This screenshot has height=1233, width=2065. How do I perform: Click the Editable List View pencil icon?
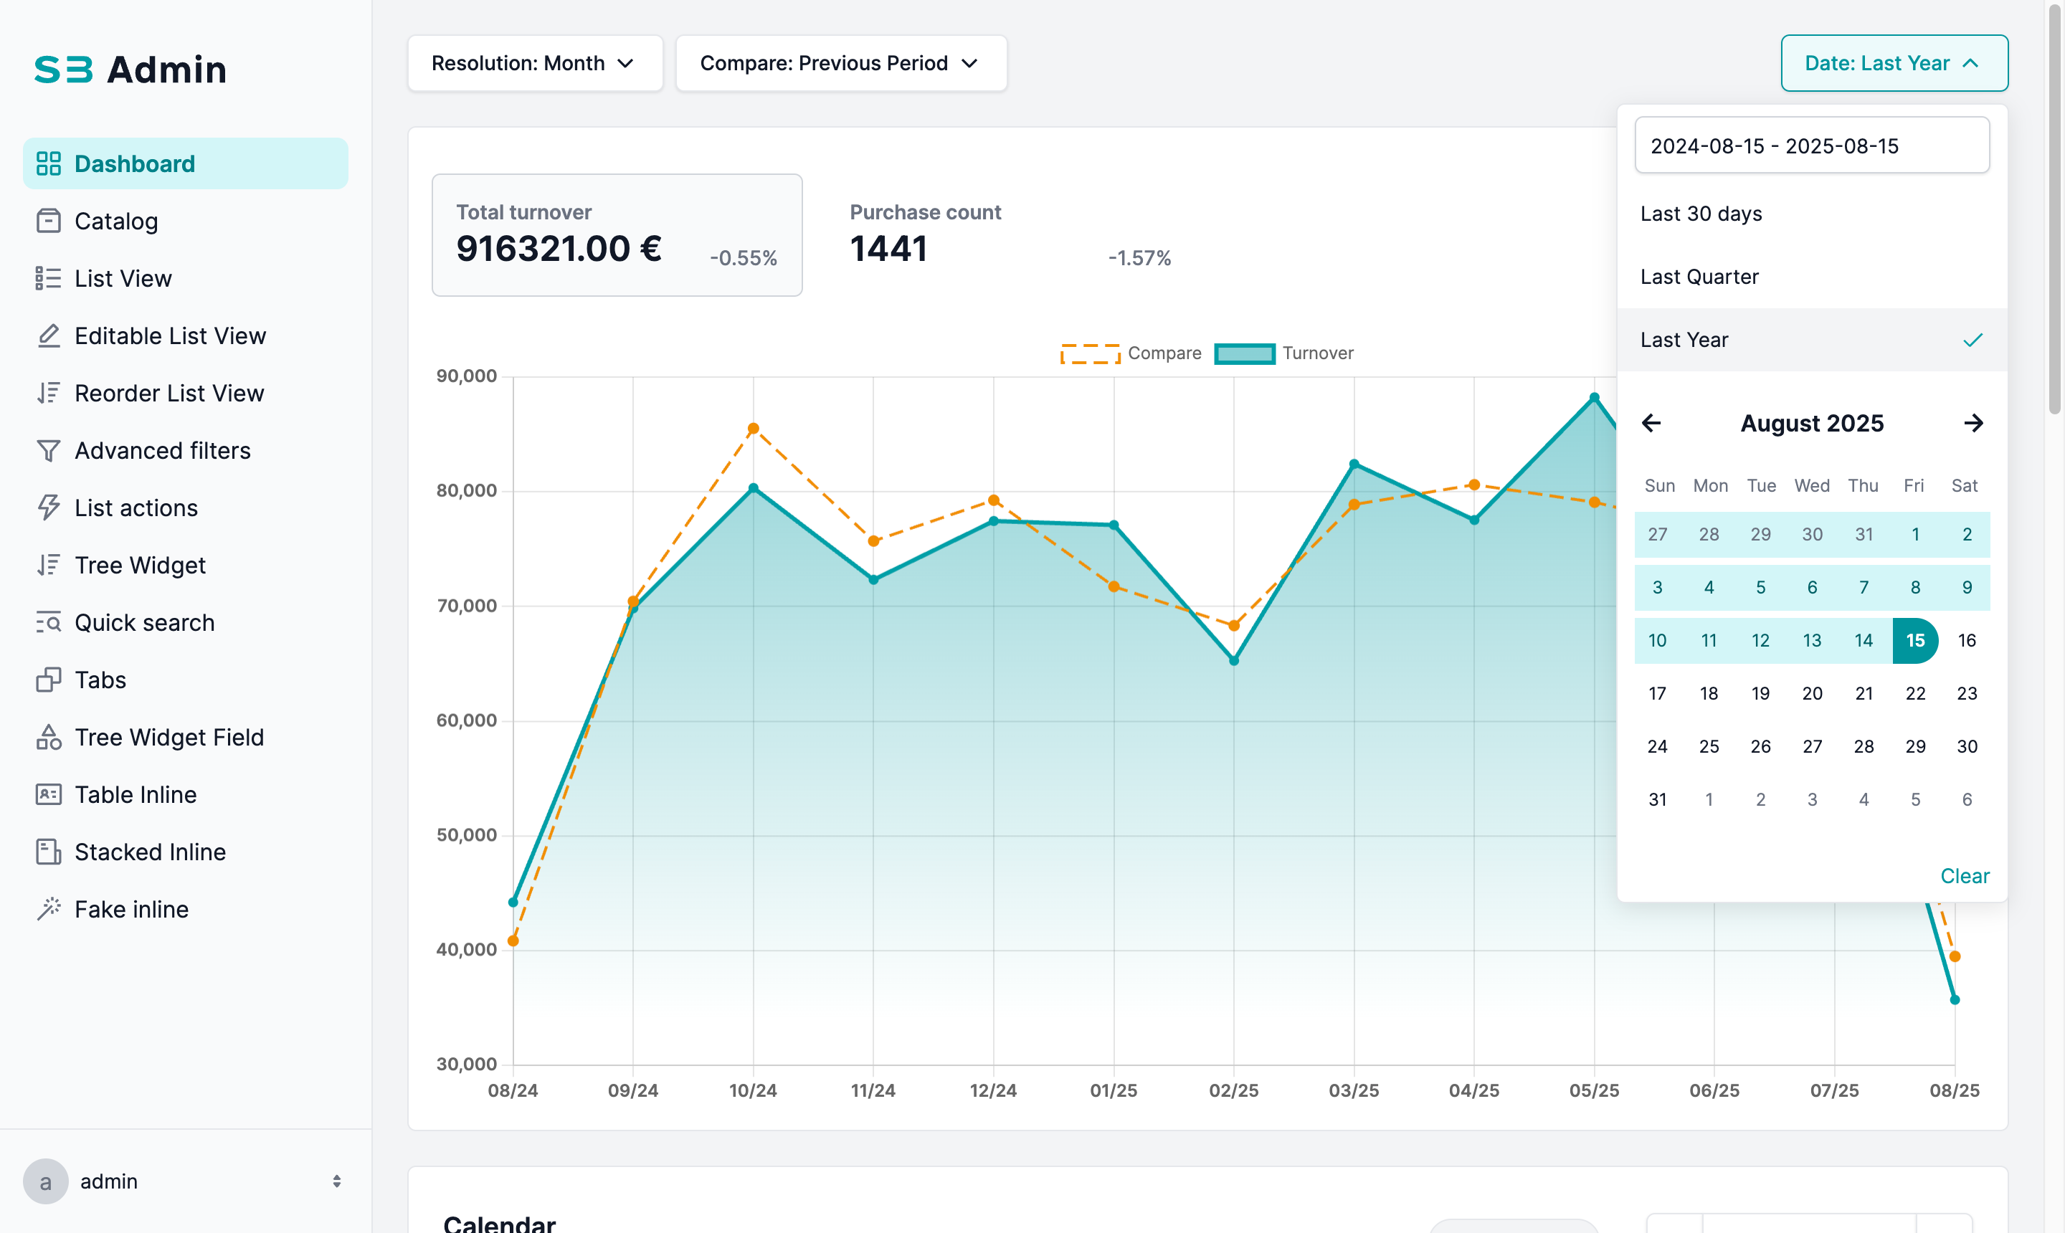click(48, 335)
